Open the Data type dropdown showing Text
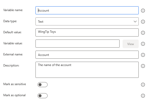This screenshot has height=103, width=148. (87, 21)
